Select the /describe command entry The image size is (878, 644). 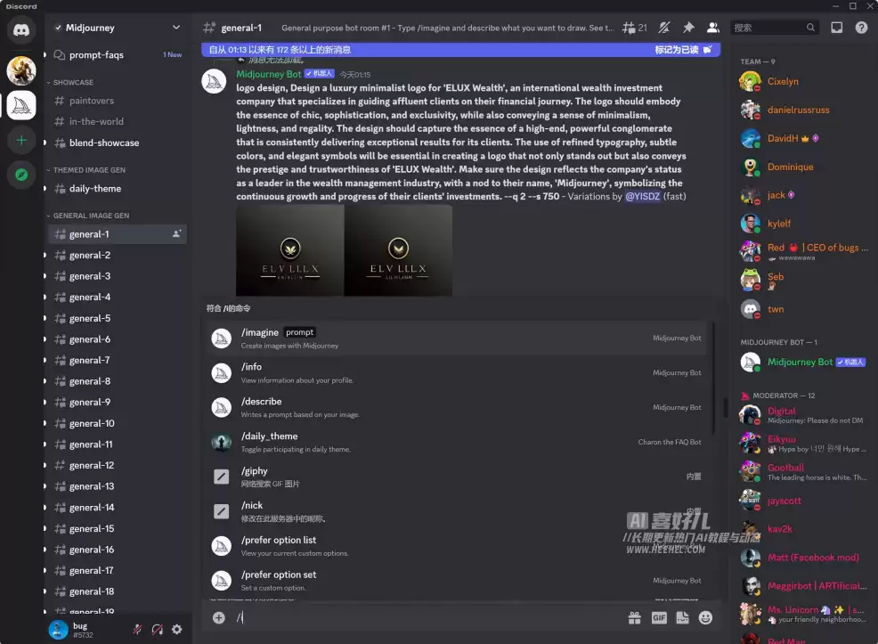456,407
